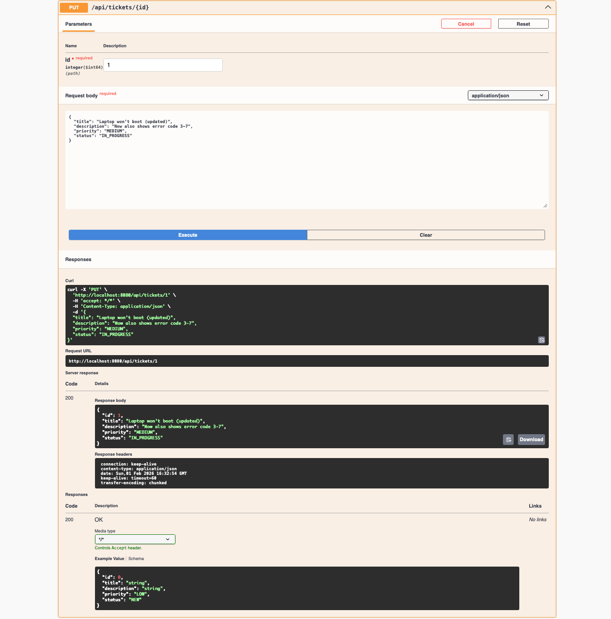Cancel editing the parameters
This screenshot has height=619, width=611.
[466, 23]
